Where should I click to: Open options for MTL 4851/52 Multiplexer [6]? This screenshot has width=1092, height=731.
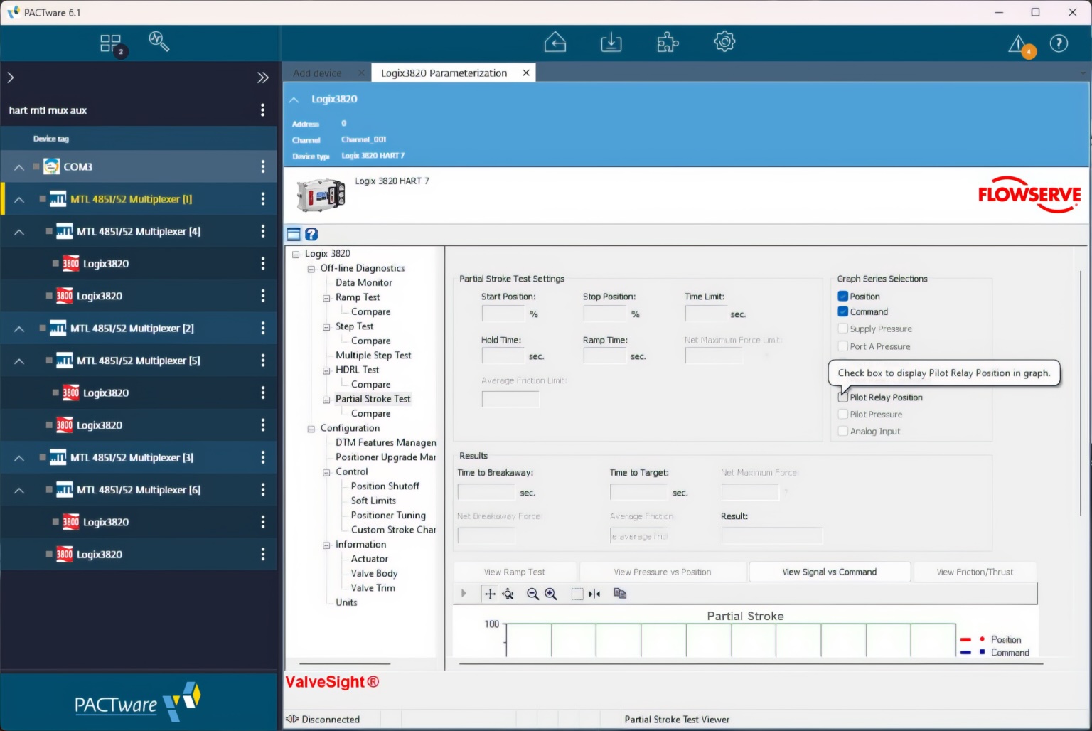tap(262, 489)
